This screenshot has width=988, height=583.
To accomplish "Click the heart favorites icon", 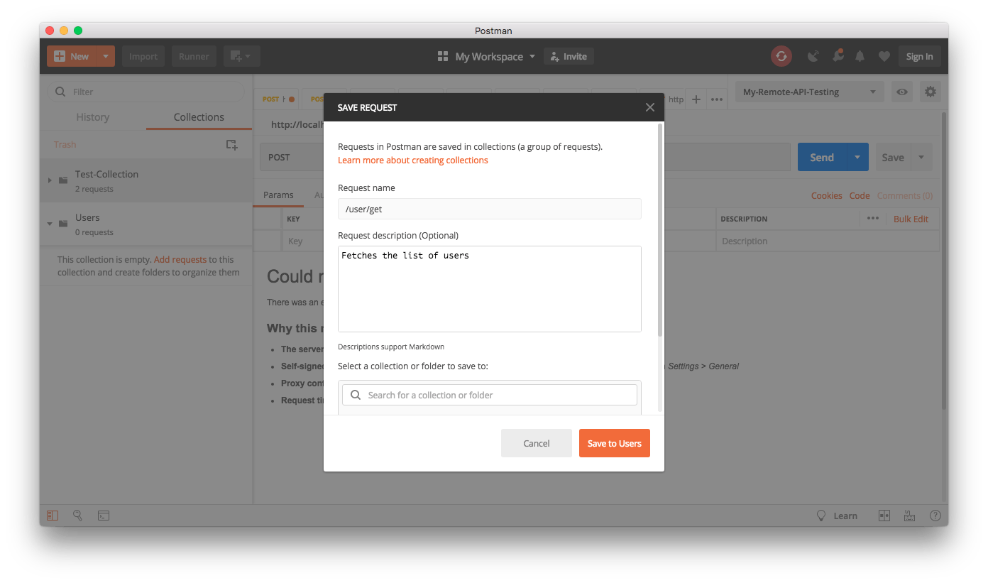I will [x=884, y=55].
